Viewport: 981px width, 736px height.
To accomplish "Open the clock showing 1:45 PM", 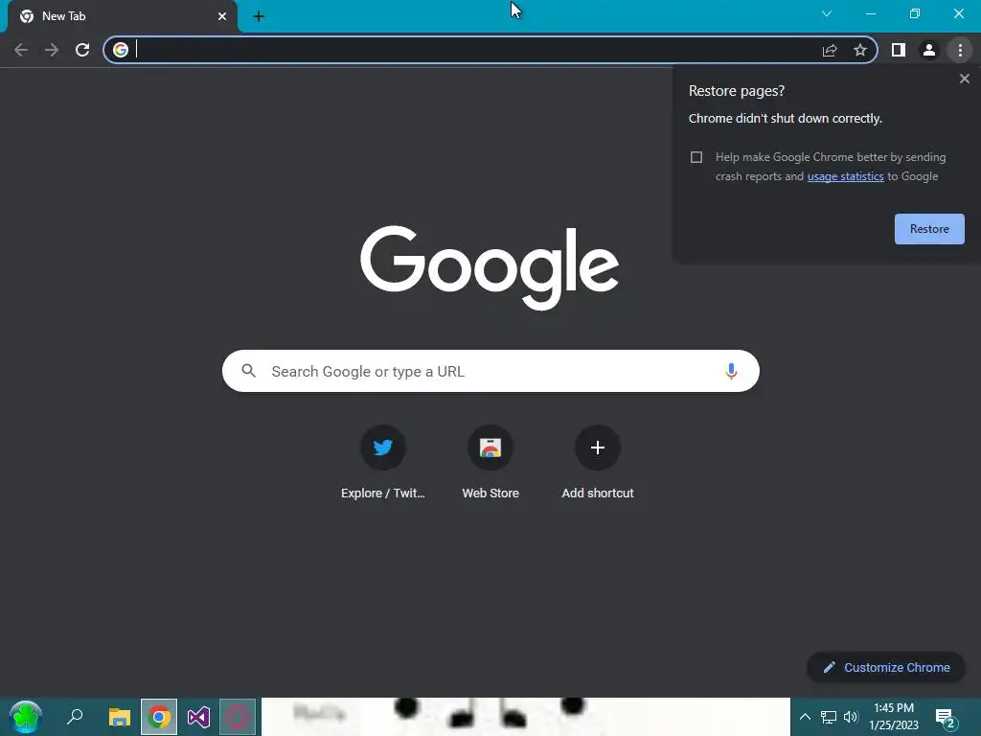I will click(894, 717).
